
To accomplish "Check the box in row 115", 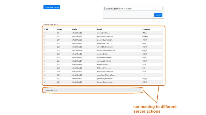I will (45, 57).
